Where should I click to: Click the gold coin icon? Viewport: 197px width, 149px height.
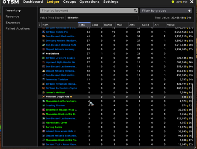(x=173, y=2)
